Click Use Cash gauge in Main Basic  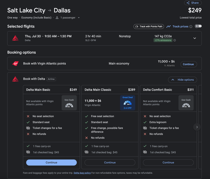pos(69,103)
